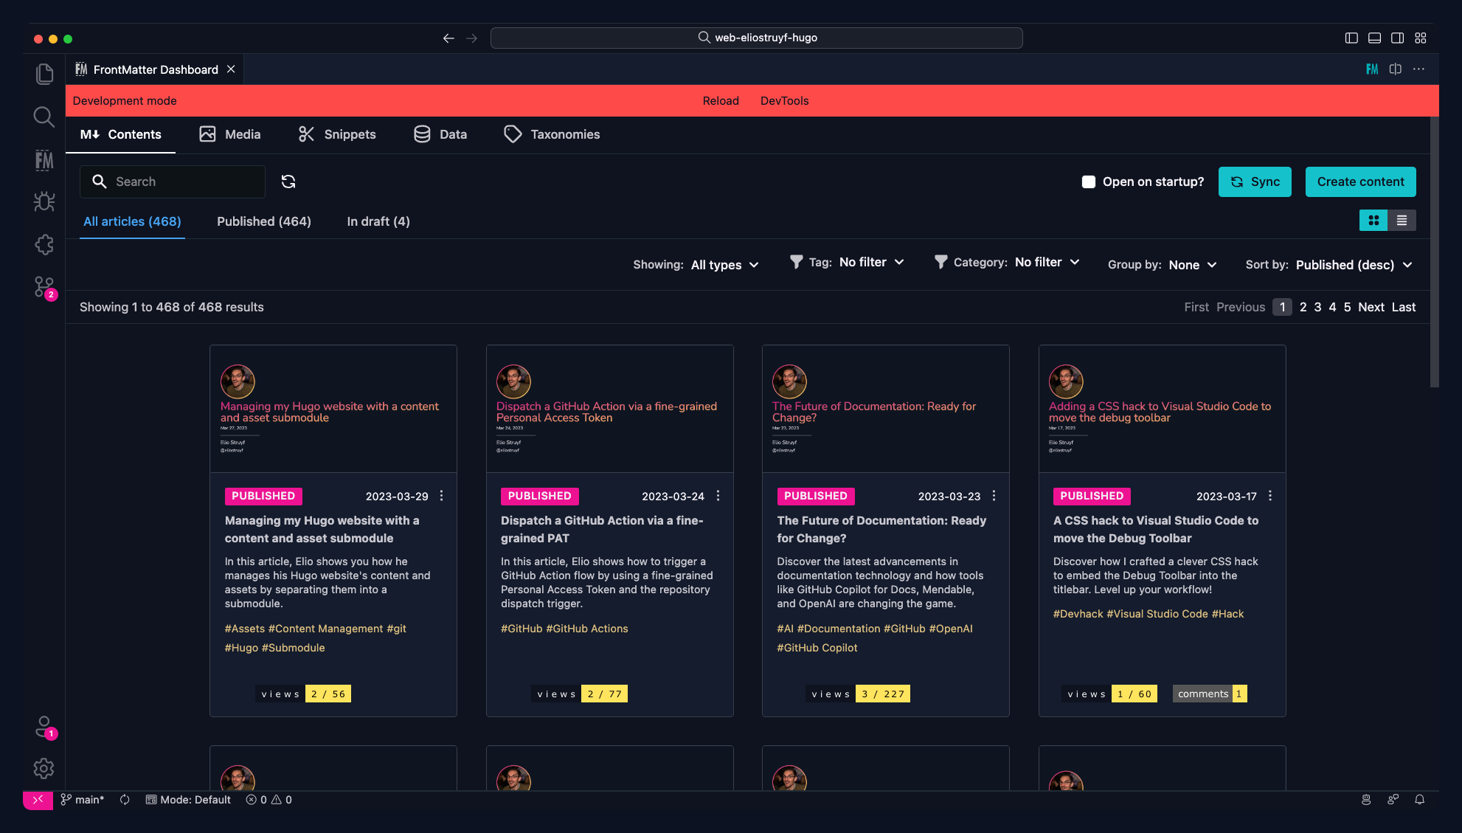Switch to list view layout
Viewport: 1462px width, 833px height.
tap(1402, 221)
